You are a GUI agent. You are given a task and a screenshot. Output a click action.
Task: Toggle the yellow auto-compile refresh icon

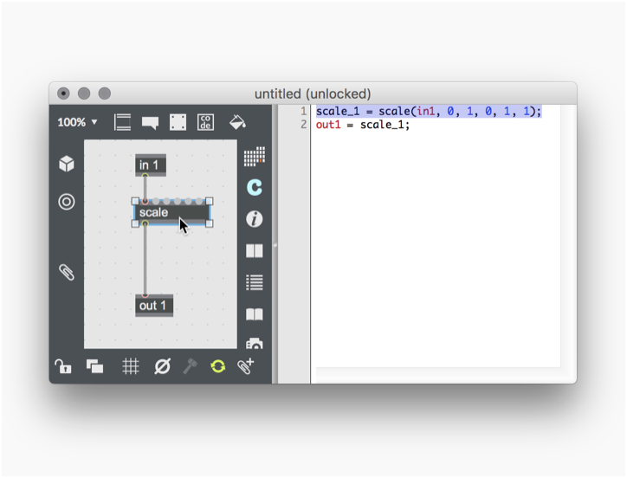tap(218, 366)
